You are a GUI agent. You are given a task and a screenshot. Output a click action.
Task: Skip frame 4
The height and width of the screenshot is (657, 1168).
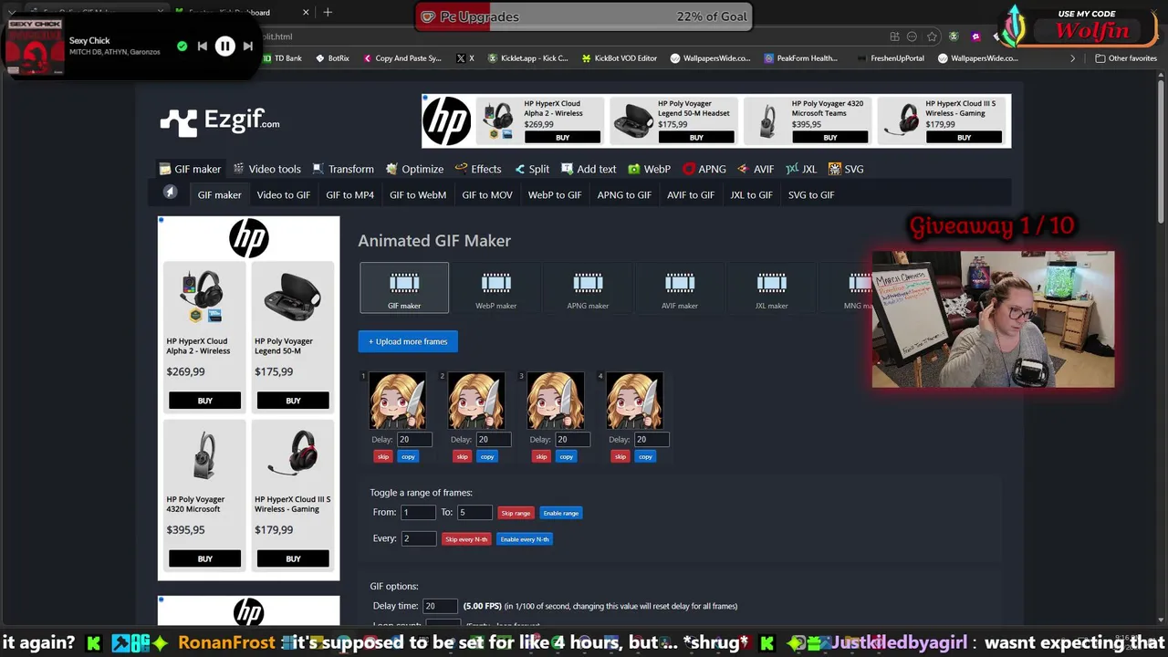point(620,456)
